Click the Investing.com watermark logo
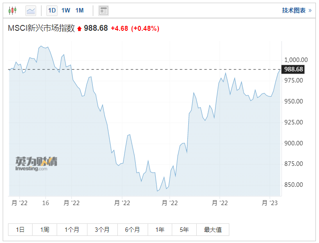Image resolution: width=319 pixels, height=243 pixels. (x=37, y=164)
